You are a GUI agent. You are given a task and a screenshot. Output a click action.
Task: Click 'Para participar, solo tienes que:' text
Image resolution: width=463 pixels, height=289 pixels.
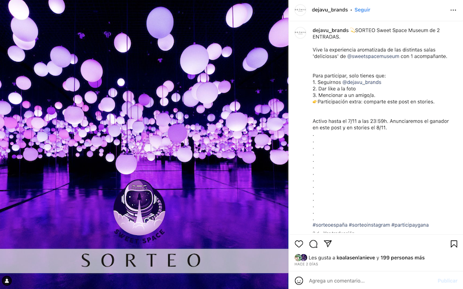pos(349,76)
